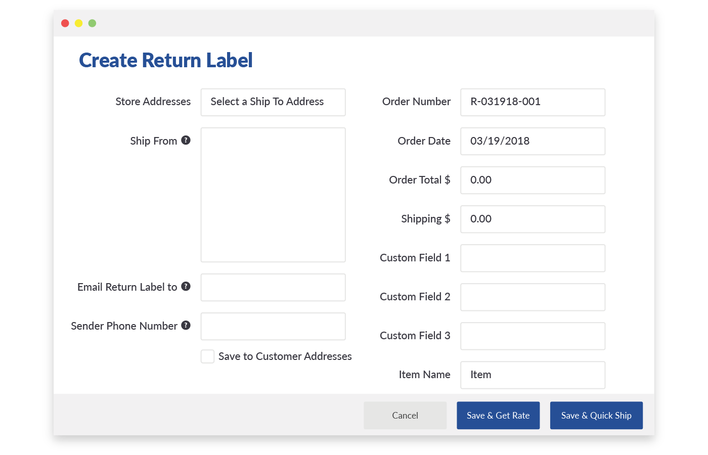
Task: Enable Save to Customer Addresses checkbox
Action: click(207, 356)
